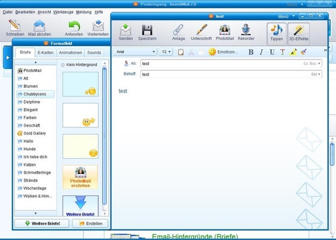Open the Datei menu
The height and width of the screenshot is (240, 336).
pos(8,12)
